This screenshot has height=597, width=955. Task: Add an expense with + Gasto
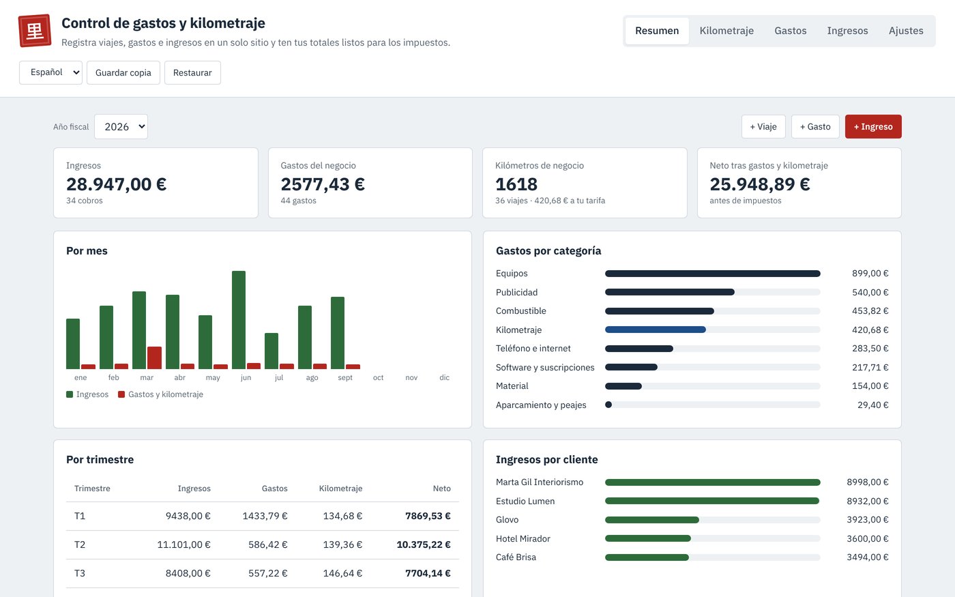[x=815, y=127]
